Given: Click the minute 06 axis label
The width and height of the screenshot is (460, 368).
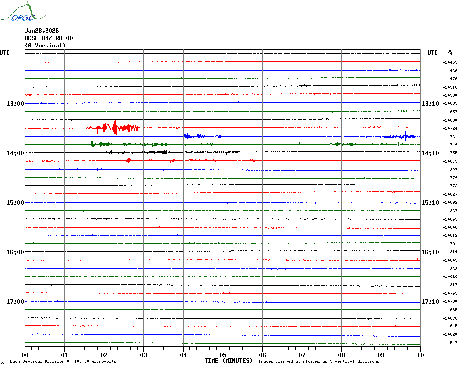Looking at the screenshot, I should [262, 355].
